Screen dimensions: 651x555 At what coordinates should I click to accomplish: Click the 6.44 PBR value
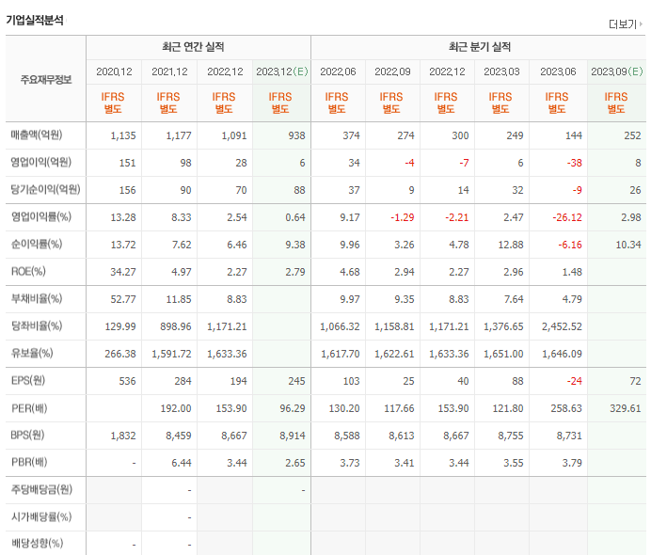[x=182, y=463]
